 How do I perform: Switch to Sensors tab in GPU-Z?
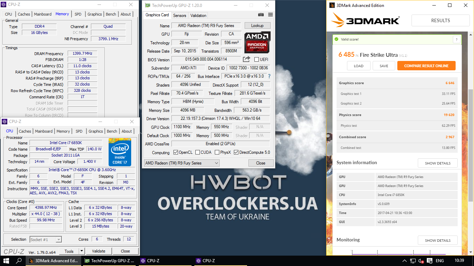click(x=179, y=15)
